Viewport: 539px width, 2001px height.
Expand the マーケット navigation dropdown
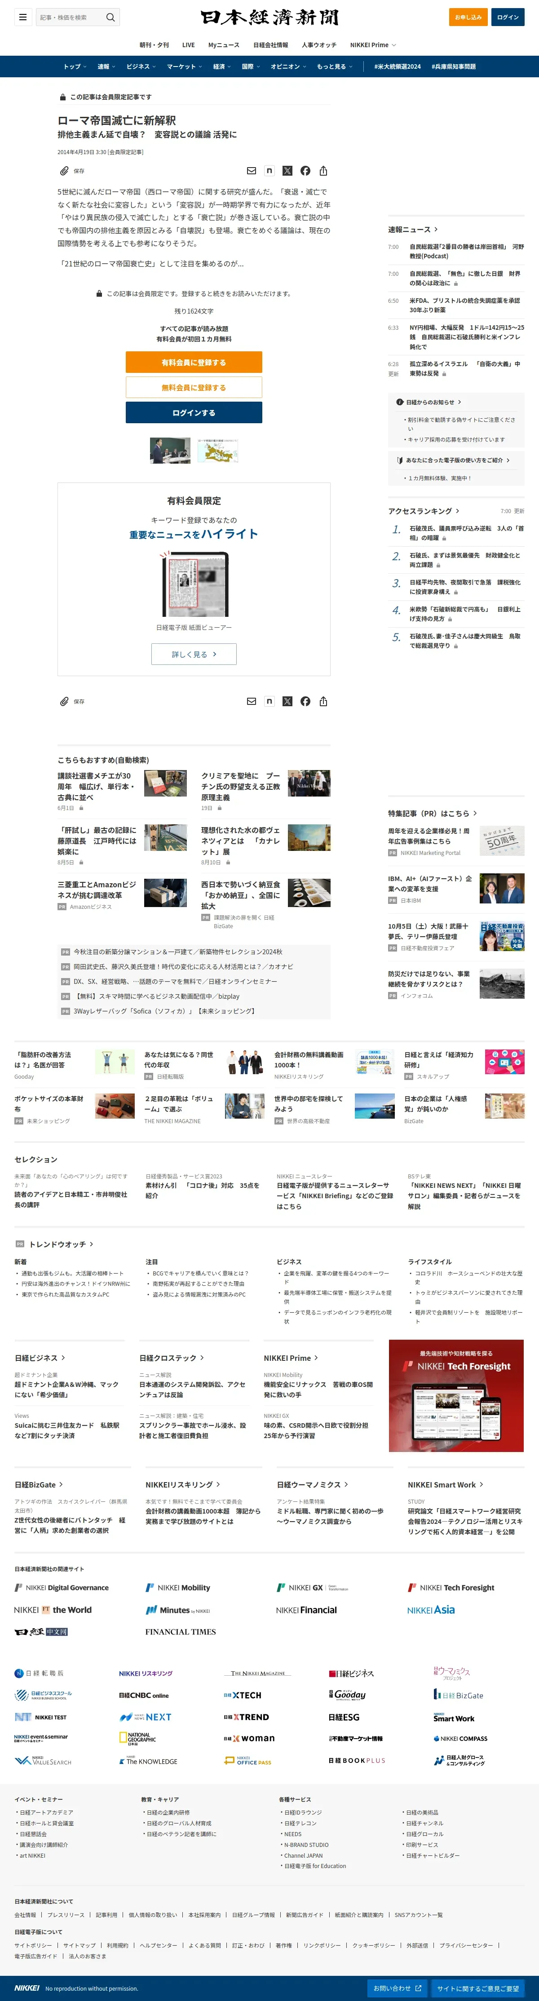point(184,67)
